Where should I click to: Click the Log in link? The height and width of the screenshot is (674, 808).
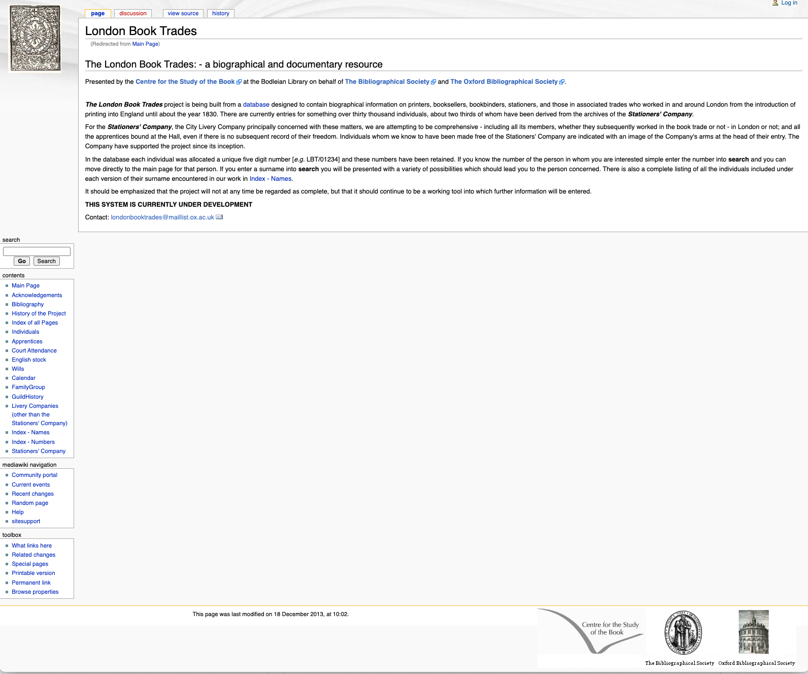[789, 3]
